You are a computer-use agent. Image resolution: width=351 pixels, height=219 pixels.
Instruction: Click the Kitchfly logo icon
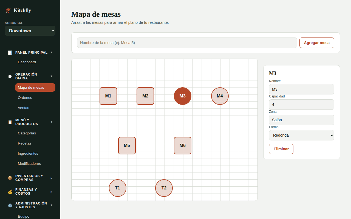coord(8,10)
